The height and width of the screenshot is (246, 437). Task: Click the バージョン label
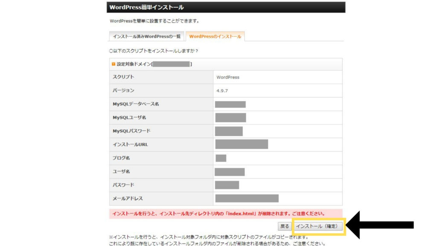coord(123,91)
